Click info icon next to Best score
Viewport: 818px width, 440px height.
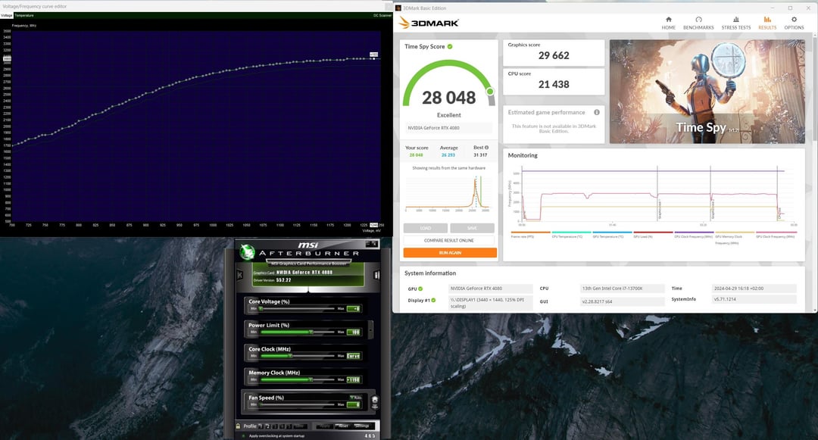[487, 148]
